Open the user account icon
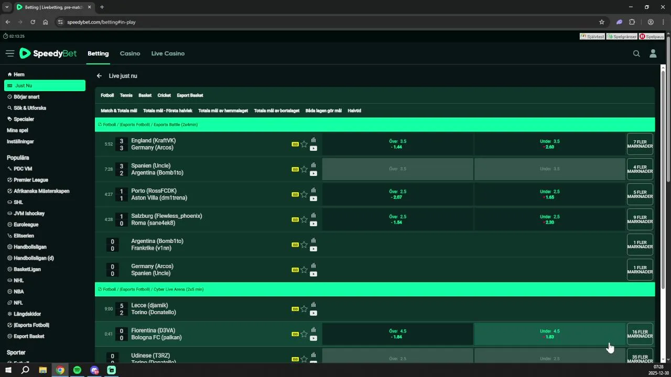Image resolution: width=671 pixels, height=377 pixels. pos(653,53)
